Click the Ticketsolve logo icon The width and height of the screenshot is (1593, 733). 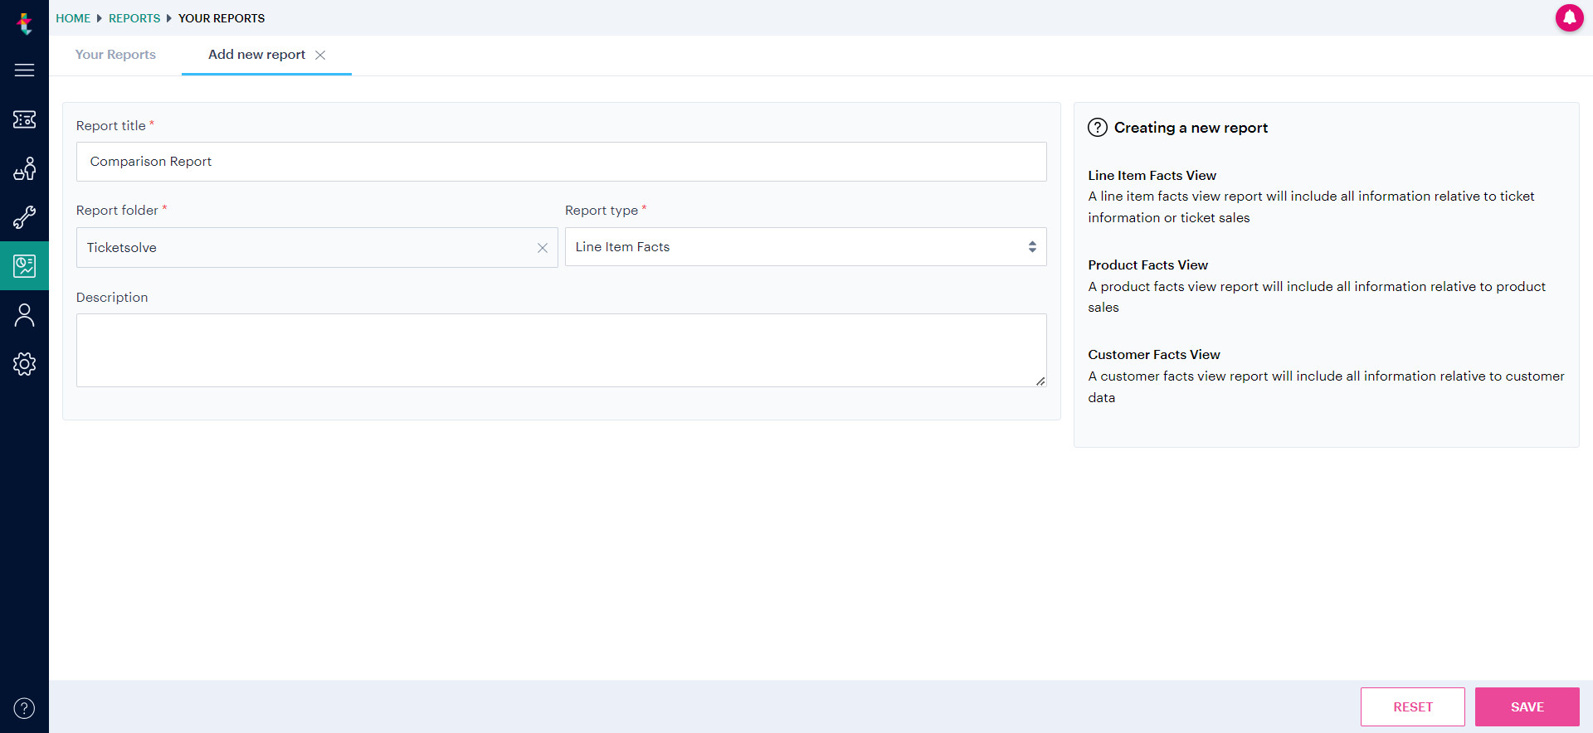pos(24,23)
